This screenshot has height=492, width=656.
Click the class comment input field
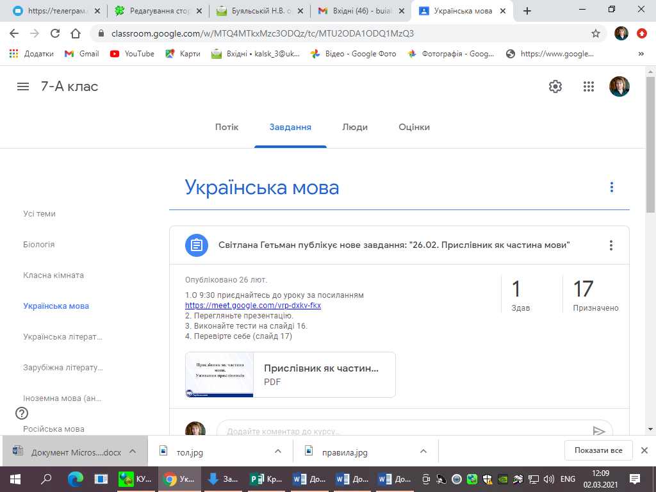404,431
